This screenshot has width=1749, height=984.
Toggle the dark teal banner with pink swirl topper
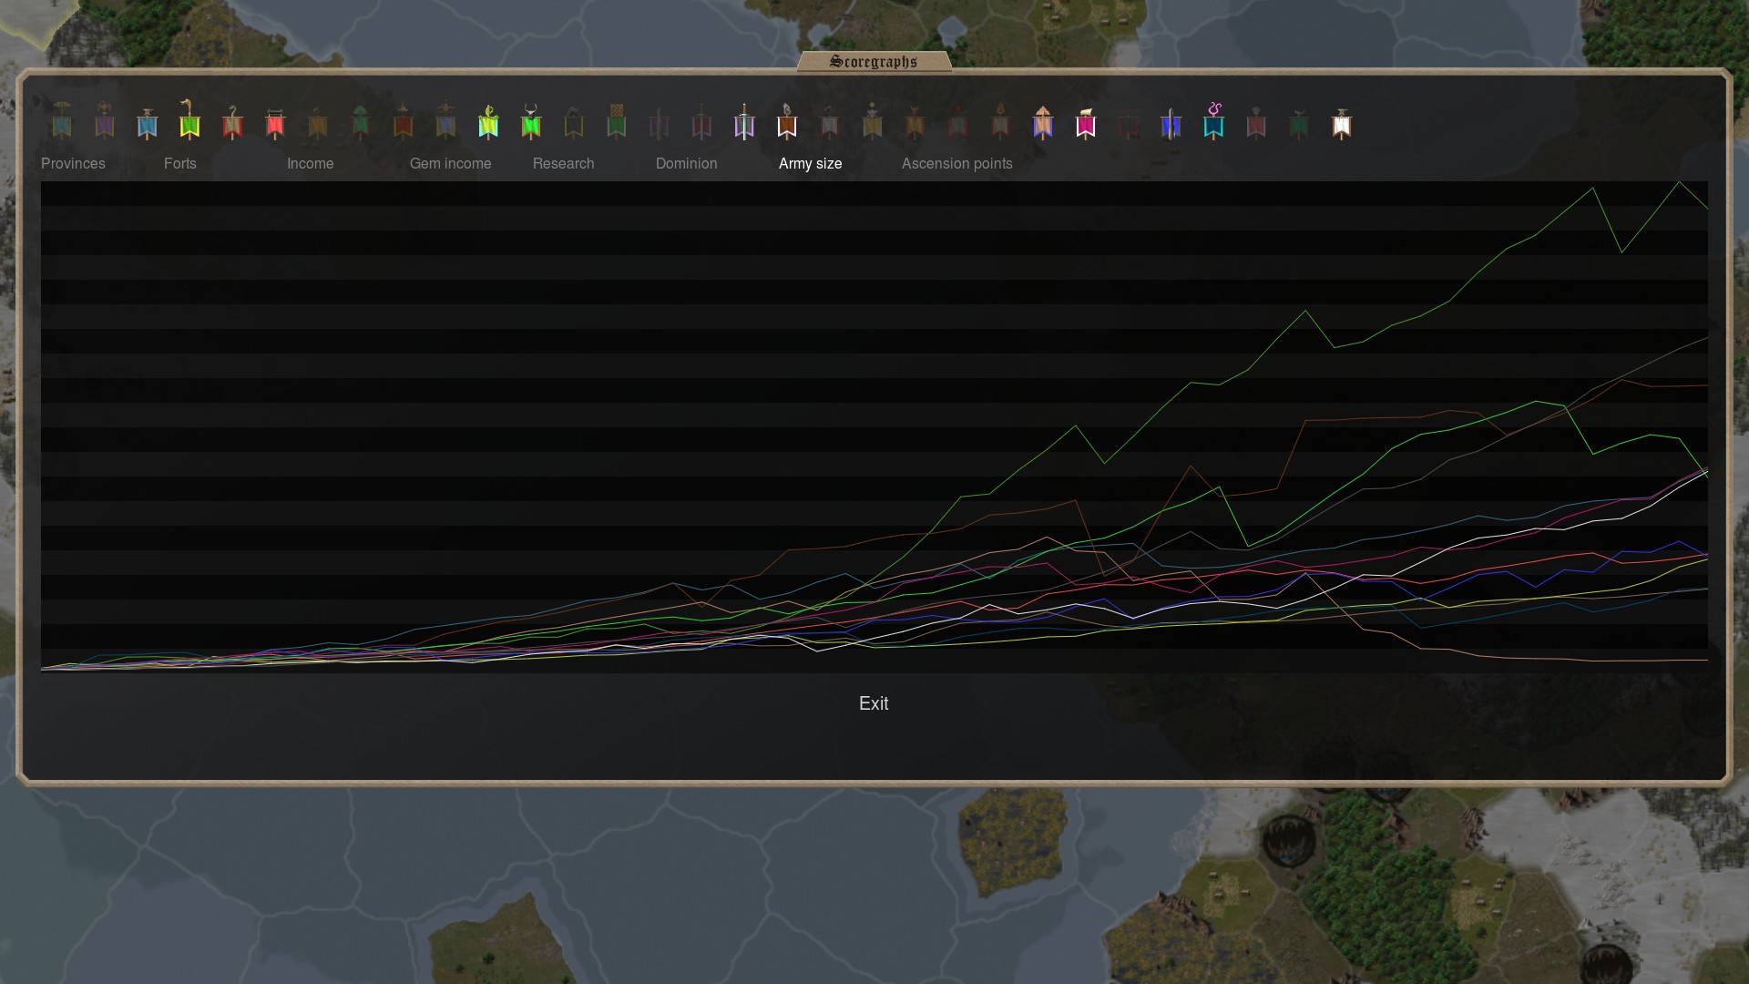point(1213,120)
